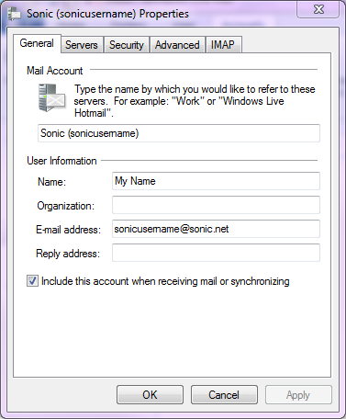Switch to the General tab

37,43
